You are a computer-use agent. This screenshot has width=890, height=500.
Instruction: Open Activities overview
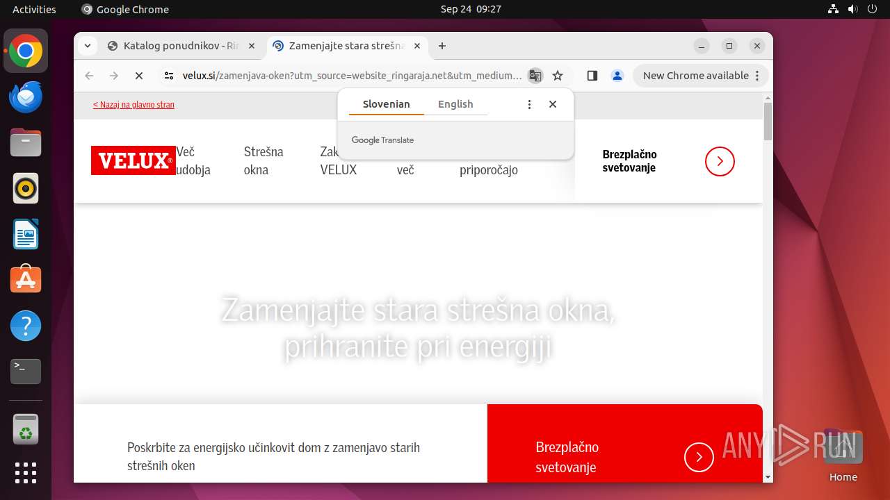(x=34, y=9)
